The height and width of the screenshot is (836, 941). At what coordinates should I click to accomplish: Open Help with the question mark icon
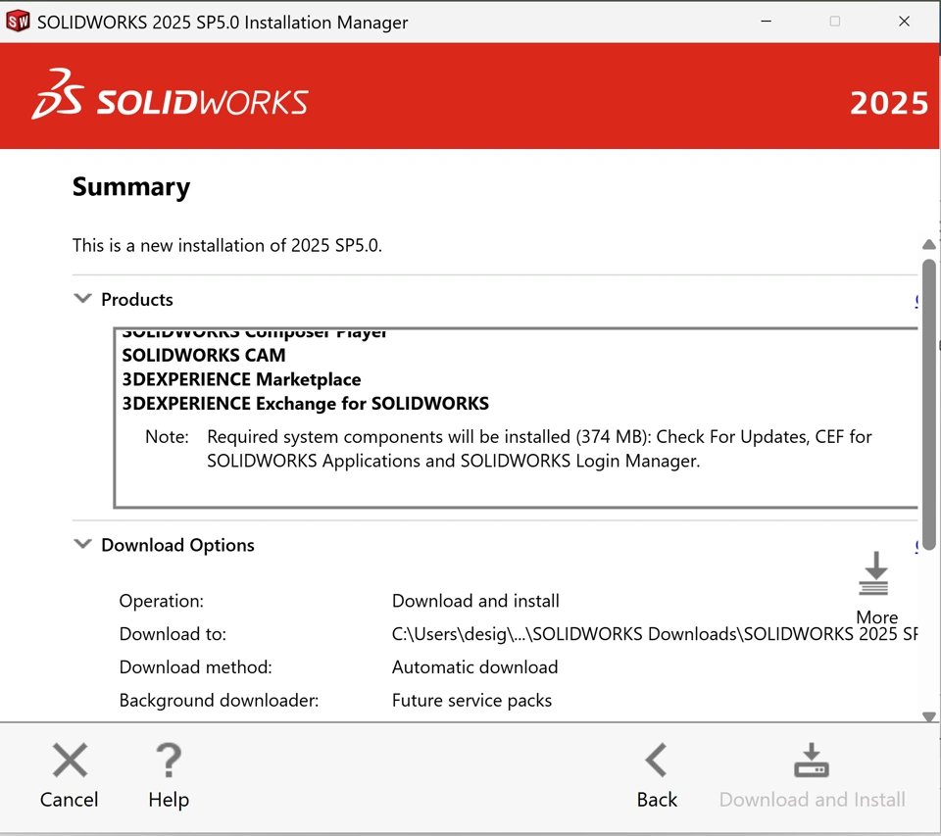[x=169, y=761]
